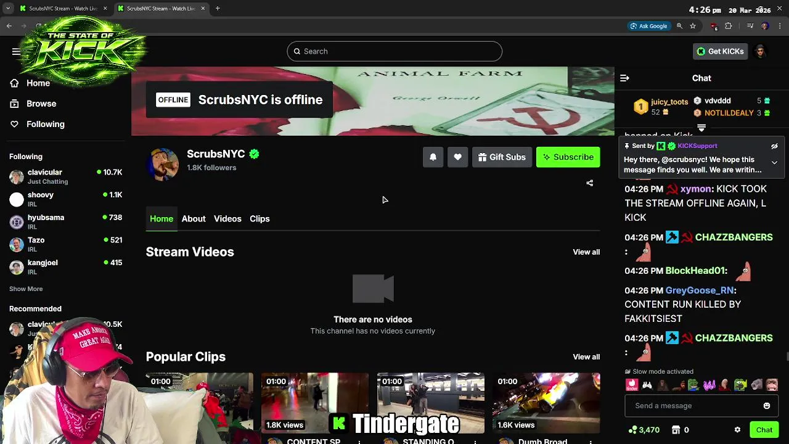The width and height of the screenshot is (789, 444).
Task: Open a new browser tab
Action: click(218, 9)
